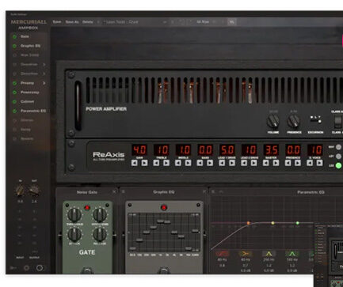Viewport: 343px width, 287px height.
Task: Select the middle ReAxis channel LED button
Action: [x=338, y=157]
